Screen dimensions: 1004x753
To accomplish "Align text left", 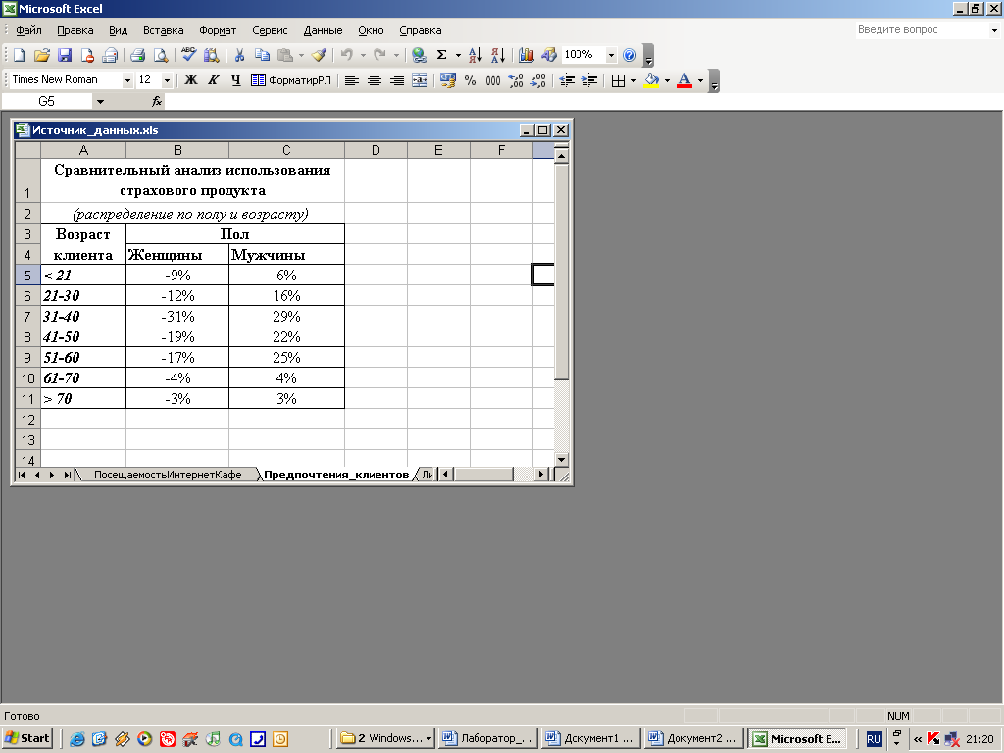I will [352, 80].
